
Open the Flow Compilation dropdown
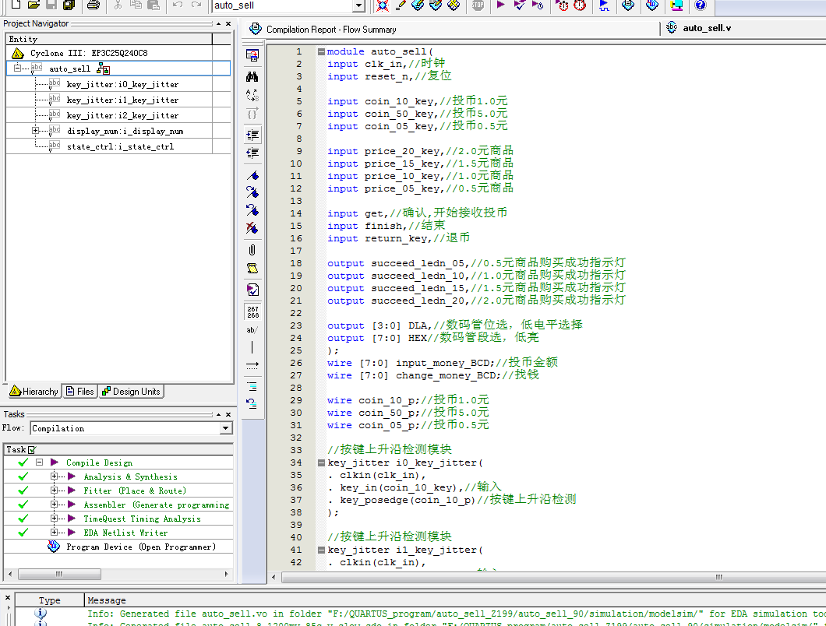point(225,428)
